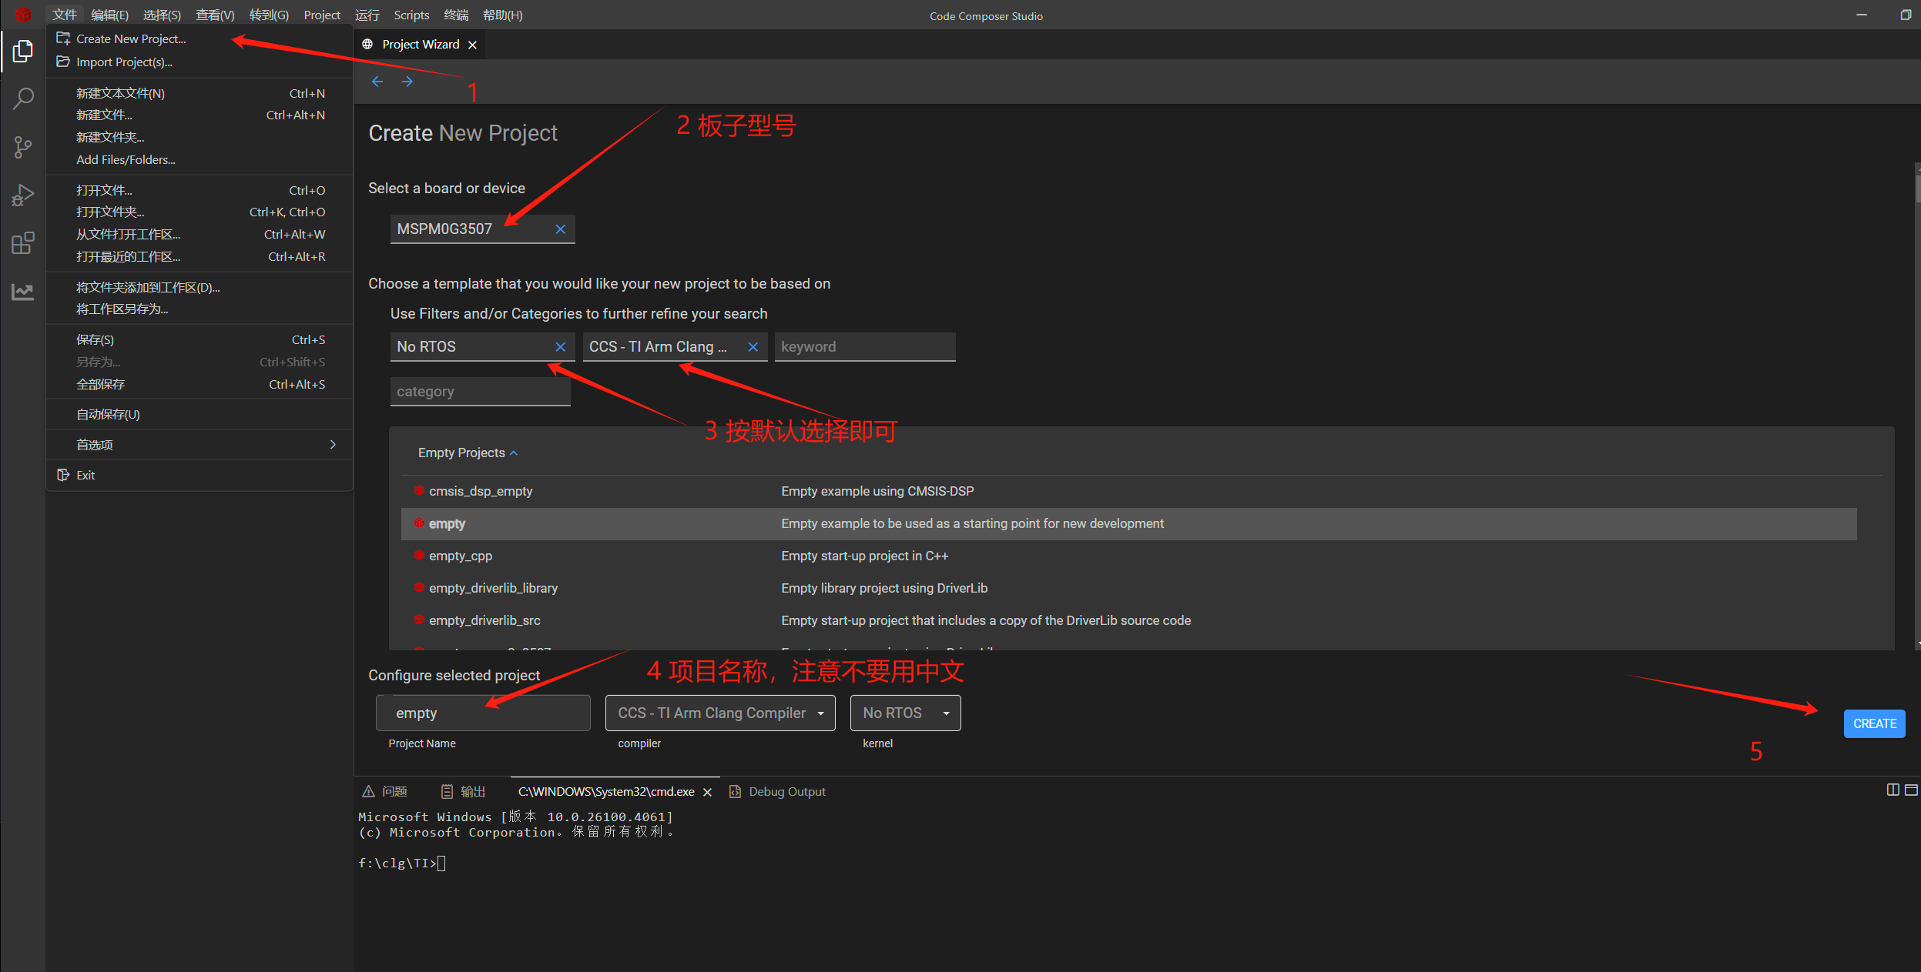The width and height of the screenshot is (1921, 972).
Task: Click the back arrow in Project Wizard
Action: point(377,82)
